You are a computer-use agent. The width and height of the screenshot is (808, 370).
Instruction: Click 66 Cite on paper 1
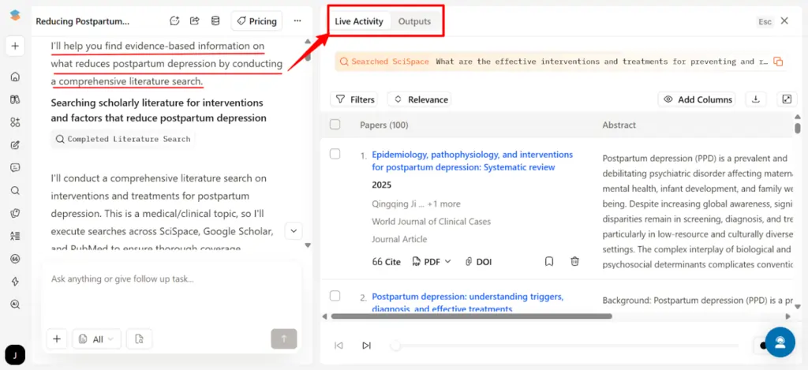(x=386, y=262)
